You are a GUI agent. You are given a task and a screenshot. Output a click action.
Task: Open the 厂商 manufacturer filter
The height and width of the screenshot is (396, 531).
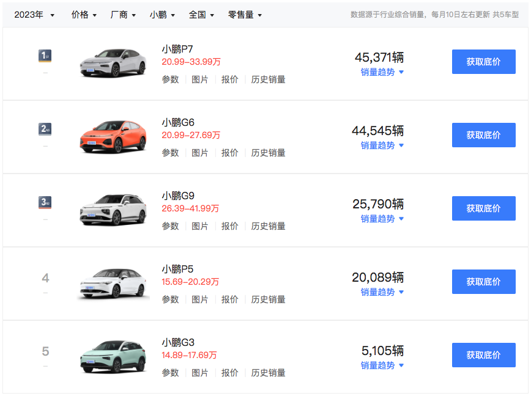123,15
